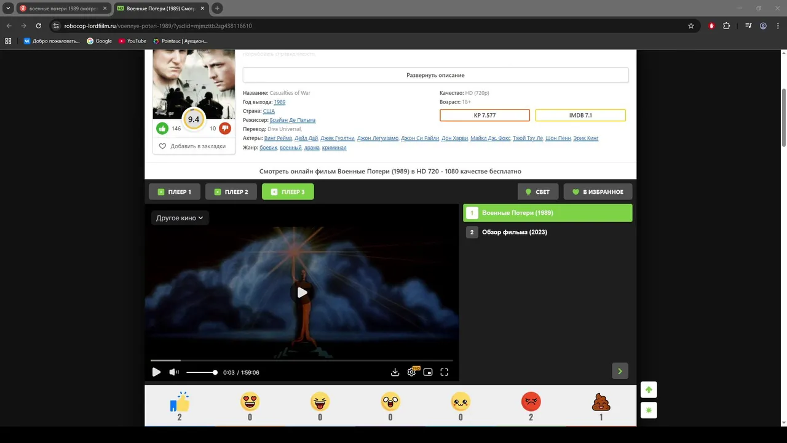
Task: Open the боевик genre link
Action: tap(269, 148)
